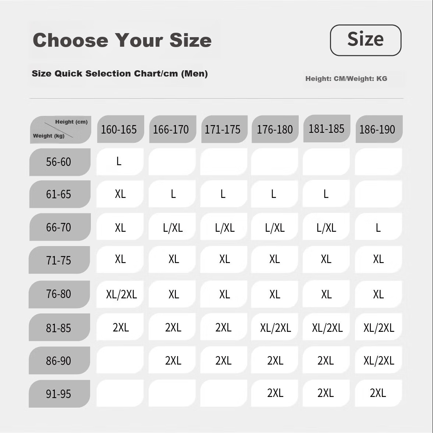433x433 pixels.
Task: Click the L cell for 56-60 kg
Action: (x=120, y=162)
